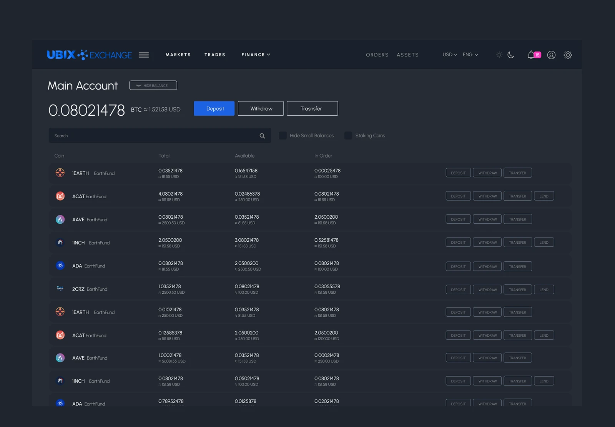Click Deposit in the AAVE row with 1.00021478 total
This screenshot has height=427, width=615.
pyautogui.click(x=458, y=358)
